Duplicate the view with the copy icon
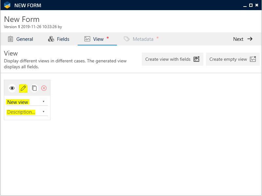The image size is (262, 196). click(34, 88)
